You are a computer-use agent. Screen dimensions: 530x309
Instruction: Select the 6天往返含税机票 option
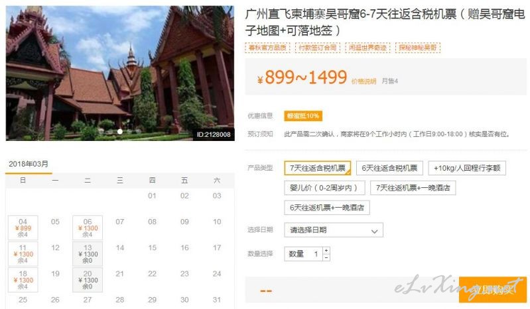click(389, 168)
